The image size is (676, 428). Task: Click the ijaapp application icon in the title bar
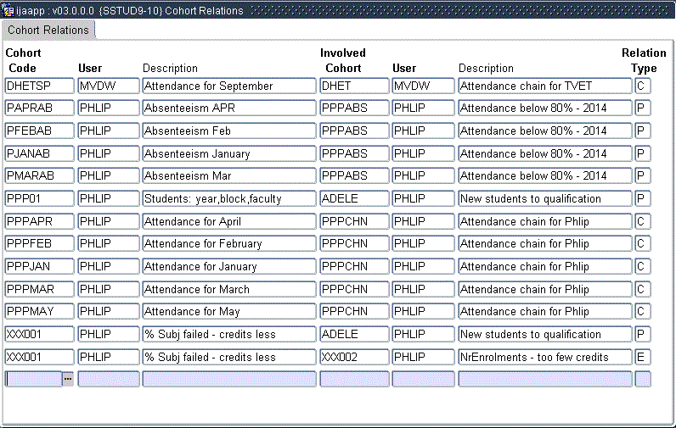[8, 10]
